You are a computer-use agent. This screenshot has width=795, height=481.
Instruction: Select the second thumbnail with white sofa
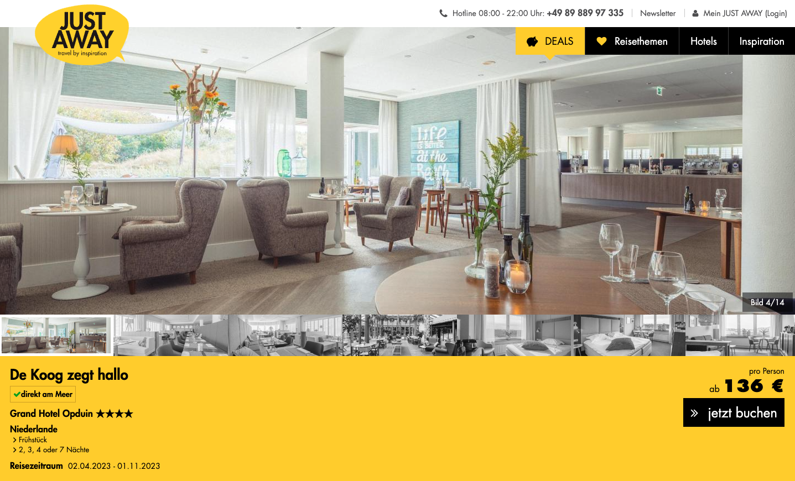point(171,335)
